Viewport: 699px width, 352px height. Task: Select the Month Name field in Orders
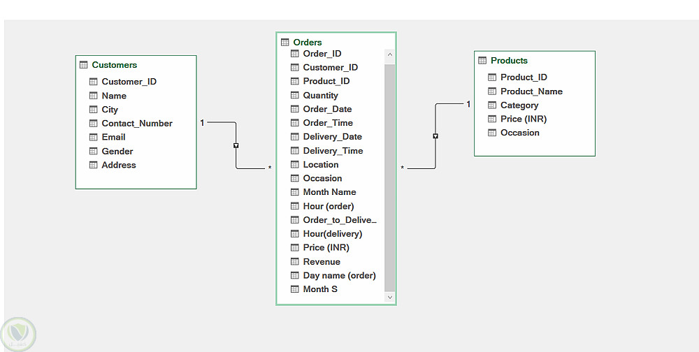[329, 192]
